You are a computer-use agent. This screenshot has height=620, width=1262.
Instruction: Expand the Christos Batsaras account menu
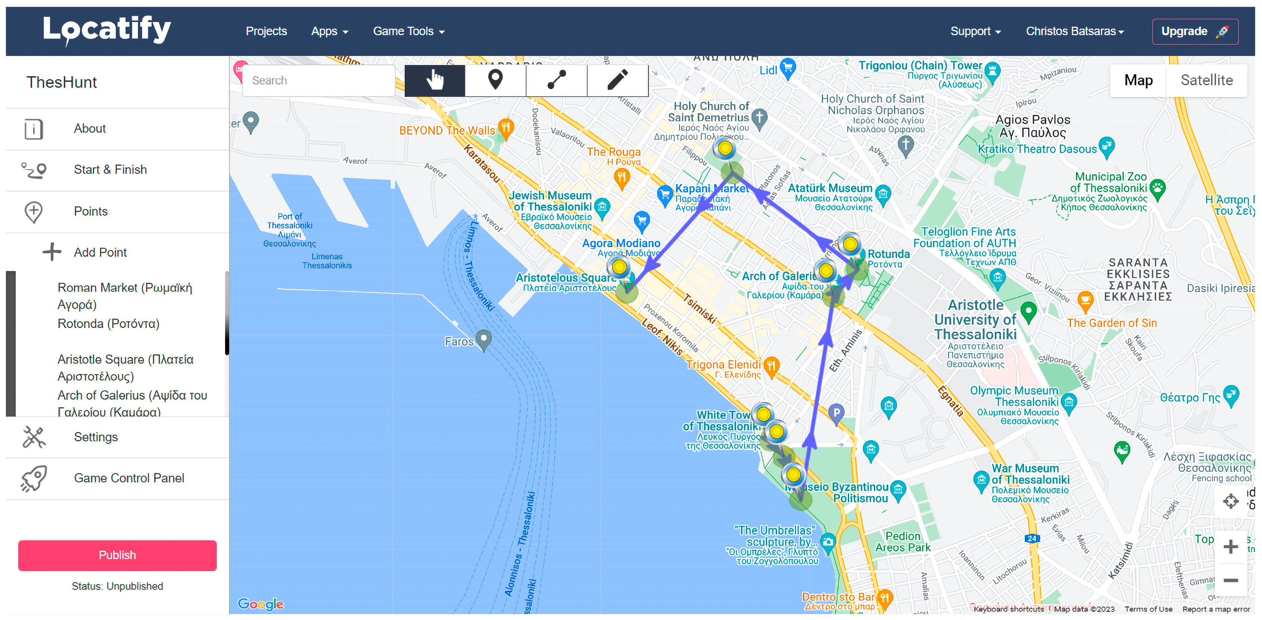tap(1074, 31)
